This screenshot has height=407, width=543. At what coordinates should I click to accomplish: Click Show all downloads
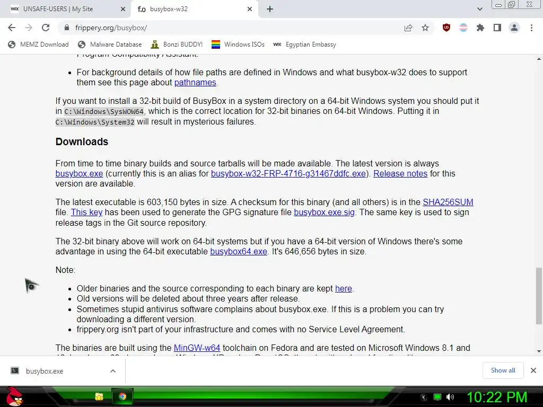click(x=503, y=370)
